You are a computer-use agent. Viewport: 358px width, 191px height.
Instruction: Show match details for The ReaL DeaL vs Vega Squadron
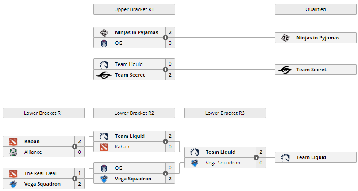[75, 179]
